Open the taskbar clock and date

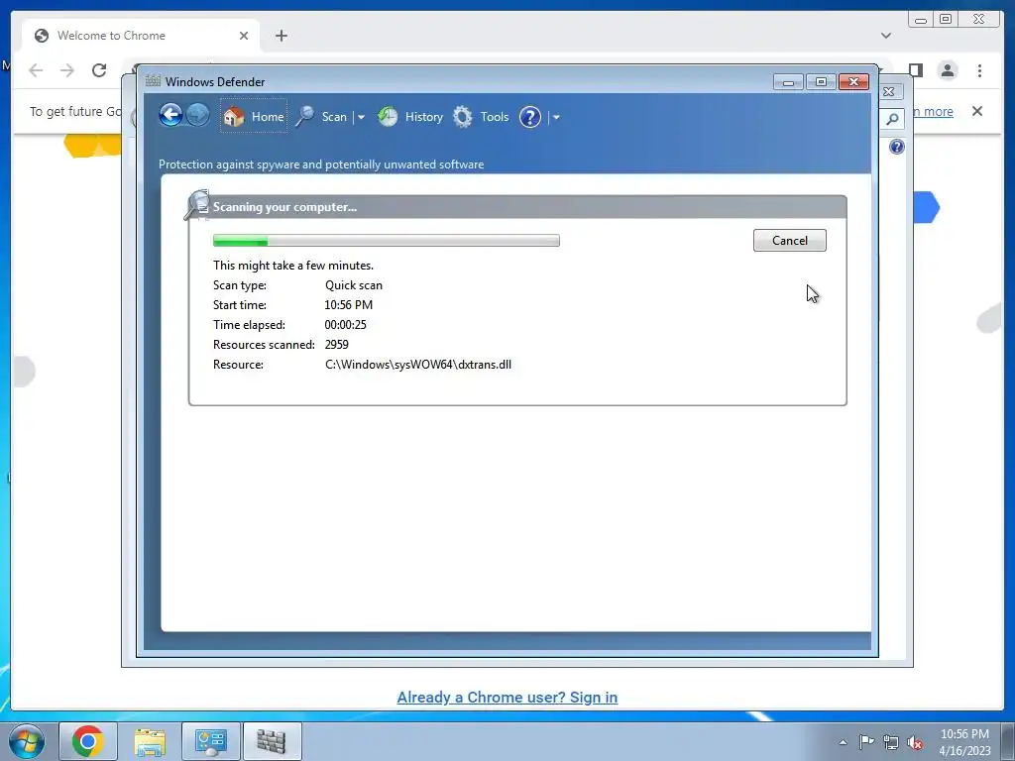[964, 742]
